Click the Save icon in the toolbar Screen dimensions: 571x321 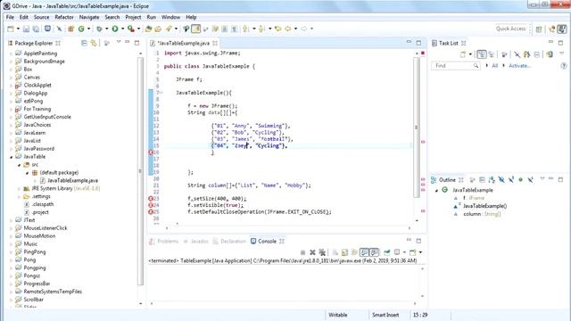pos(26,29)
